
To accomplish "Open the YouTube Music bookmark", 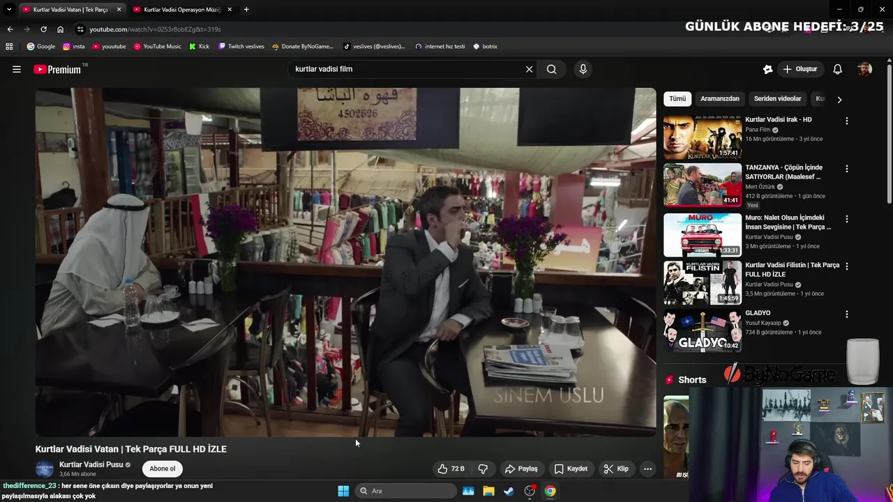I will [x=158, y=46].
